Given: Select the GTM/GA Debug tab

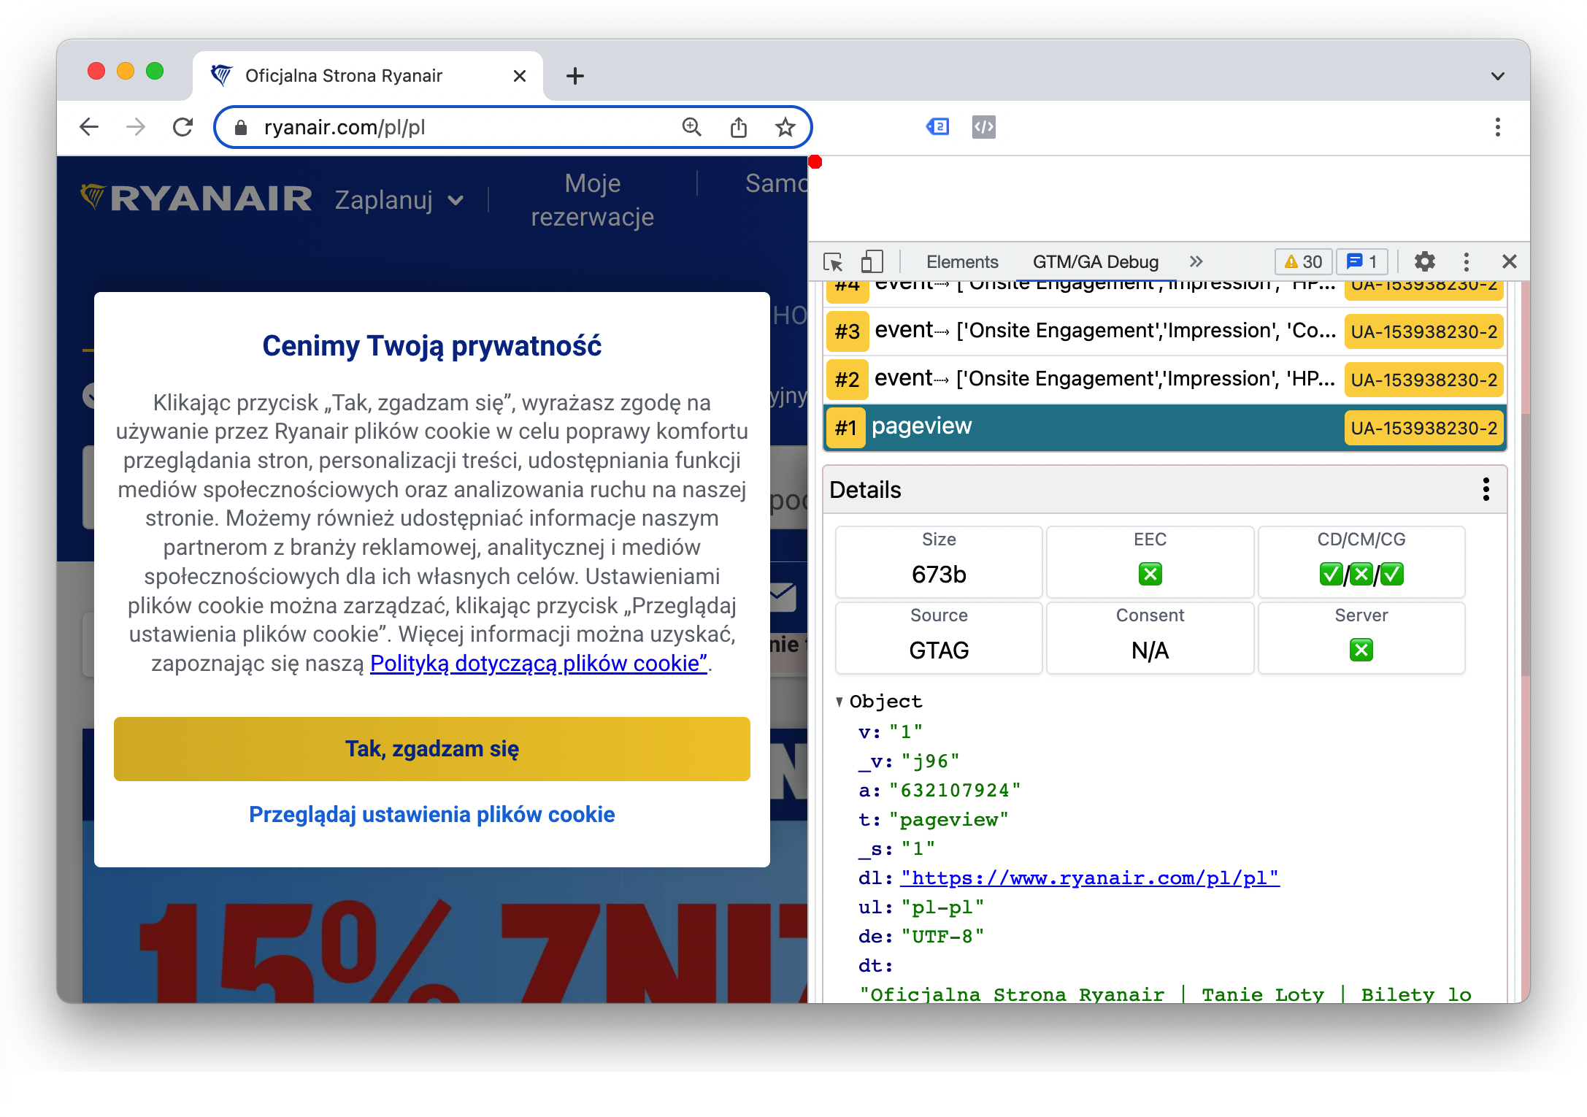Looking at the screenshot, I should pos(1096,261).
